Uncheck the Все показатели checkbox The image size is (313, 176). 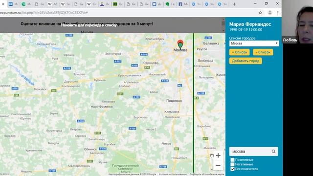pos(232,169)
